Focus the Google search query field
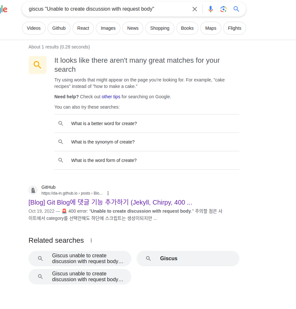The image size is (296, 309). (107, 9)
